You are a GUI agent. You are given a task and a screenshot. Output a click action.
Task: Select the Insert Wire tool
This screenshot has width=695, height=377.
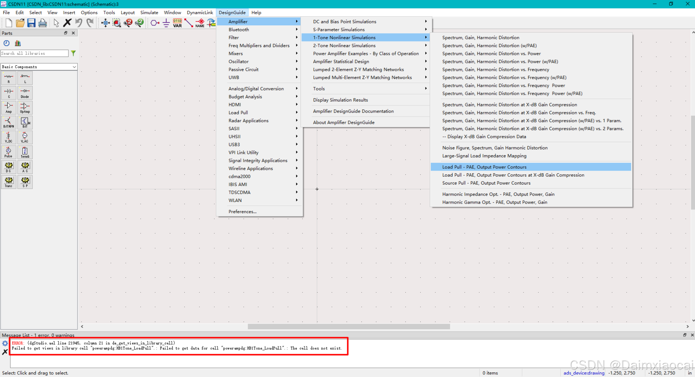(188, 23)
